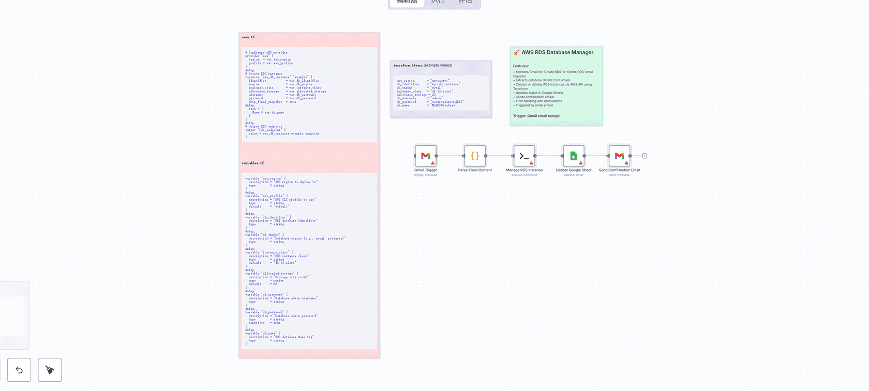Open the Update Google Sheet node
Image resolution: width=869 pixels, height=391 pixels.
(573, 156)
